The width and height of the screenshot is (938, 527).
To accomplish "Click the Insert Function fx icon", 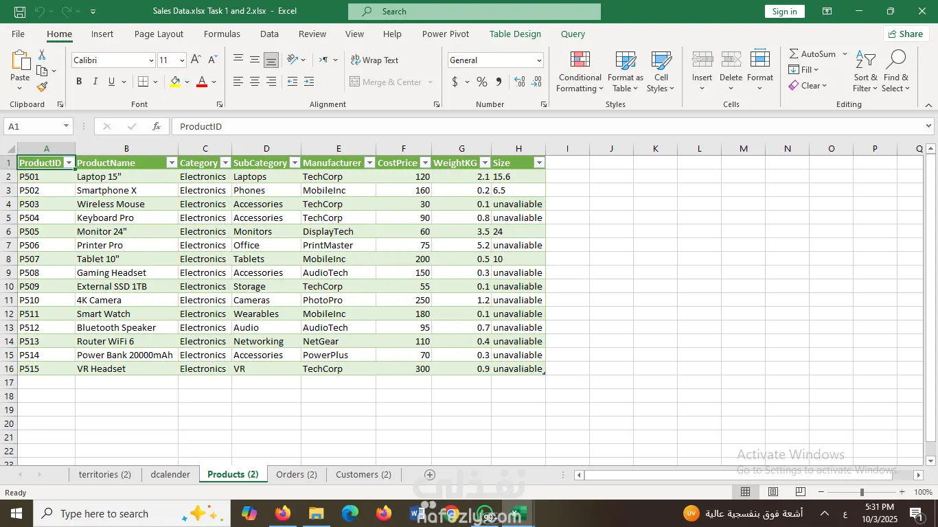I will point(157,126).
